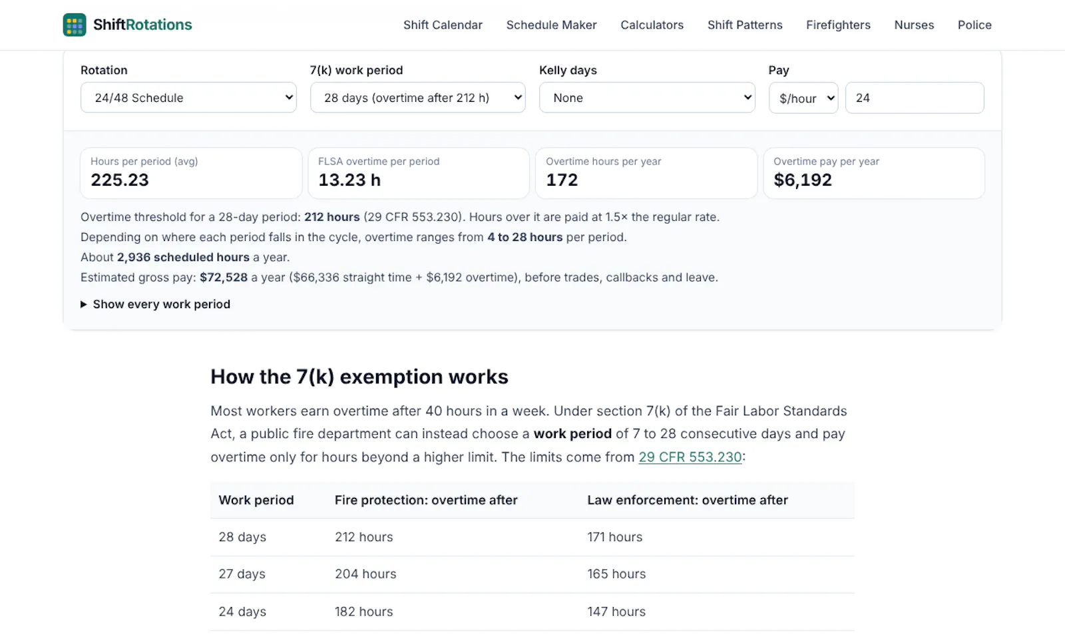Image resolution: width=1065 pixels, height=637 pixels.
Task: Click the Kelly days field label
Action: click(568, 71)
